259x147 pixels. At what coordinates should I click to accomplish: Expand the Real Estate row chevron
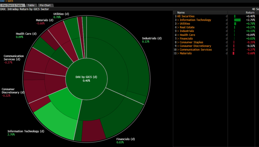[x=178, y=27]
